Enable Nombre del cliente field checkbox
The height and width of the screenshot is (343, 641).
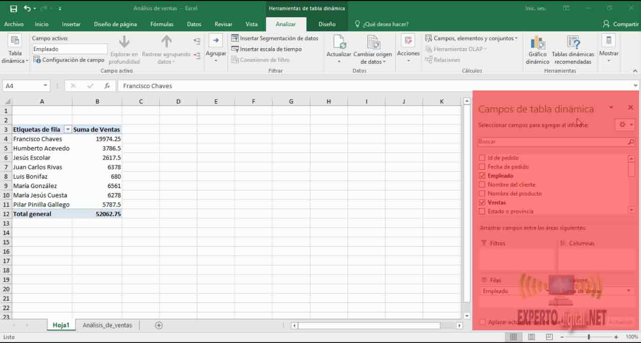click(482, 185)
